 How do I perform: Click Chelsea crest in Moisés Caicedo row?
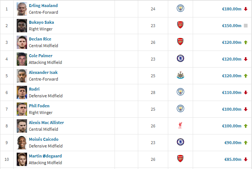pyautogui.click(x=180, y=142)
